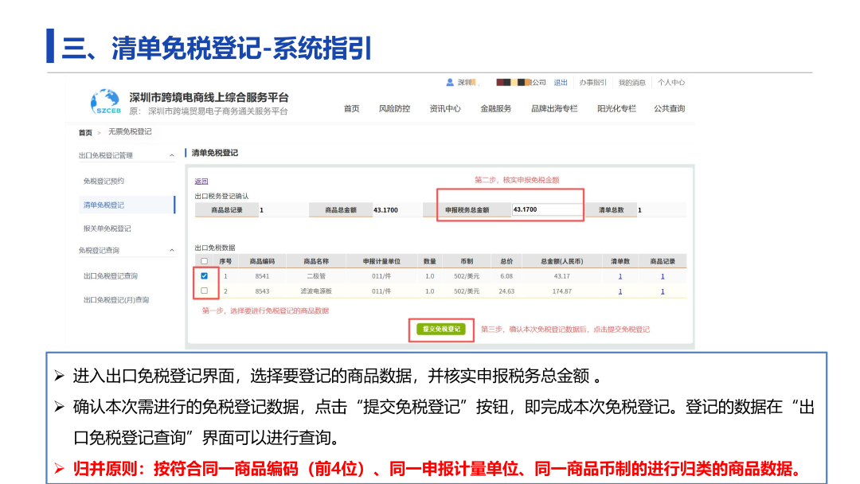Viewport: 860px width, 484px height.
Task: Enable the 滤波电源板 row checkbox
Action: tap(204, 291)
